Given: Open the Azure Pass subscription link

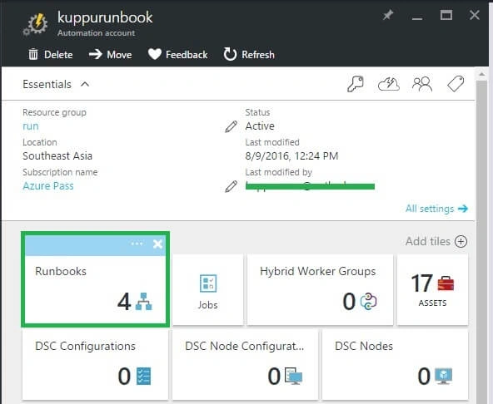Looking at the screenshot, I should 48,186.
